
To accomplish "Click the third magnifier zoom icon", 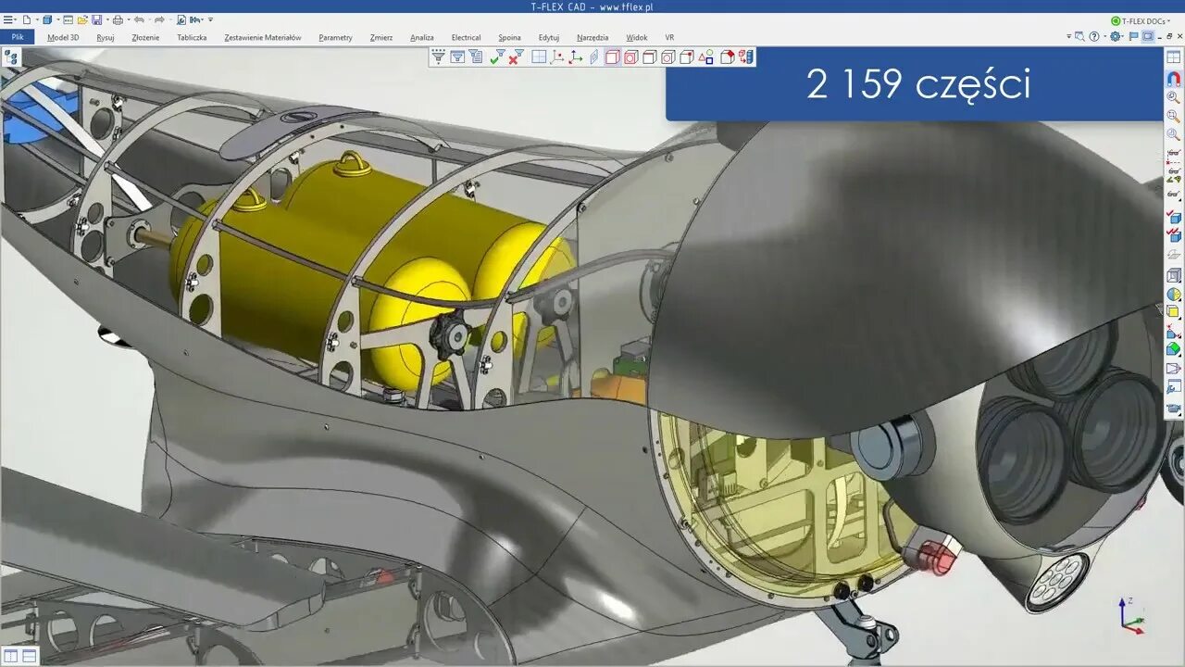I will (1174, 134).
